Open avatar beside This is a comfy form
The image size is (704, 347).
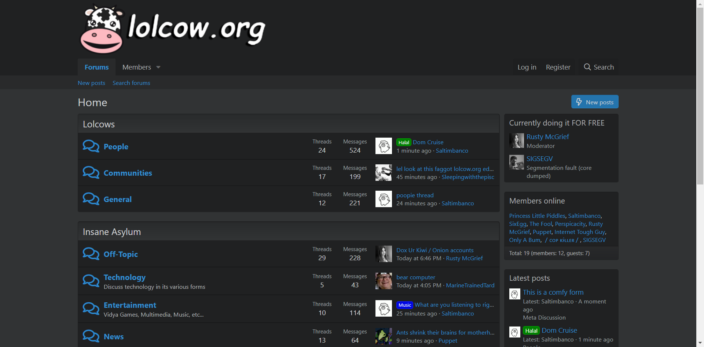click(x=514, y=294)
